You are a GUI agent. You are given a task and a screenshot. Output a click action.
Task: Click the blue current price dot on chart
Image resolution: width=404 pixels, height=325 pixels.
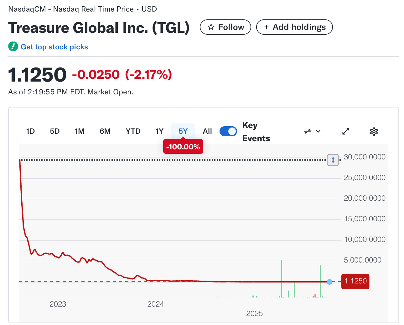click(329, 282)
